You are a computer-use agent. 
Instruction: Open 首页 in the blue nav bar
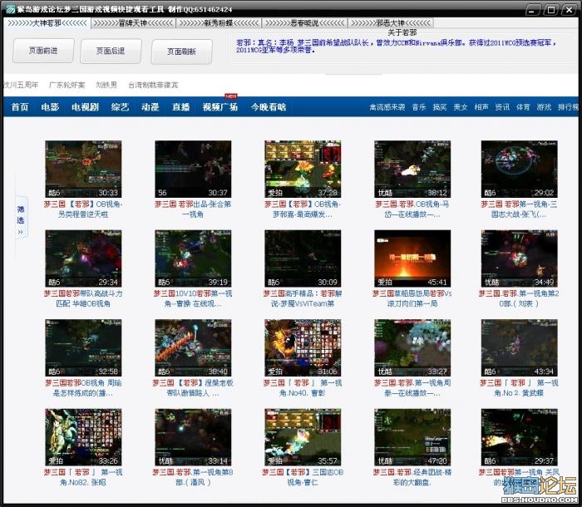pyautogui.click(x=20, y=107)
